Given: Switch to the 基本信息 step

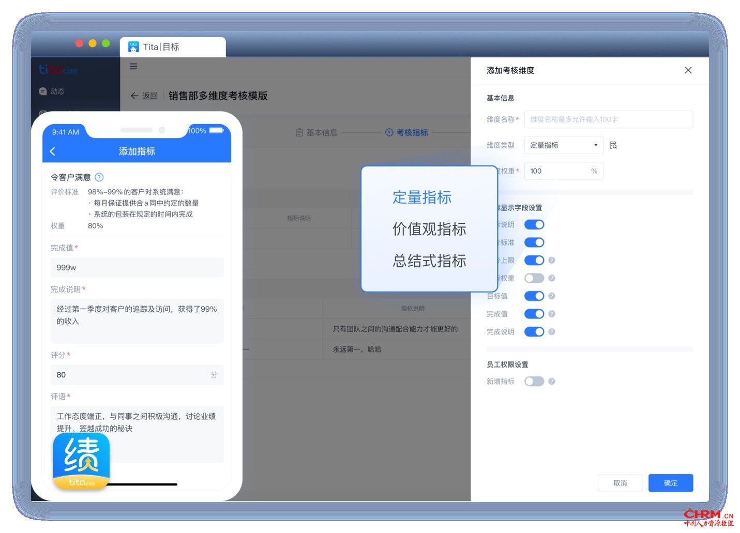Looking at the screenshot, I should tap(316, 133).
